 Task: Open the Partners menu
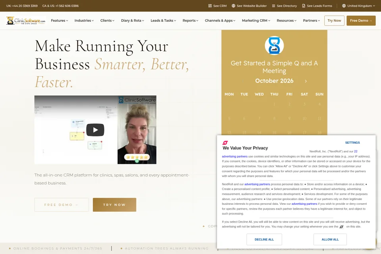point(311,21)
